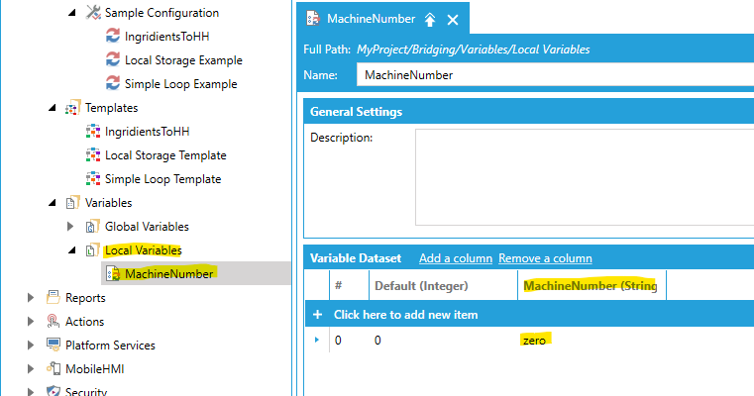
Task: Select the IngridientsToHH configuration refresh icon
Action: (x=113, y=36)
